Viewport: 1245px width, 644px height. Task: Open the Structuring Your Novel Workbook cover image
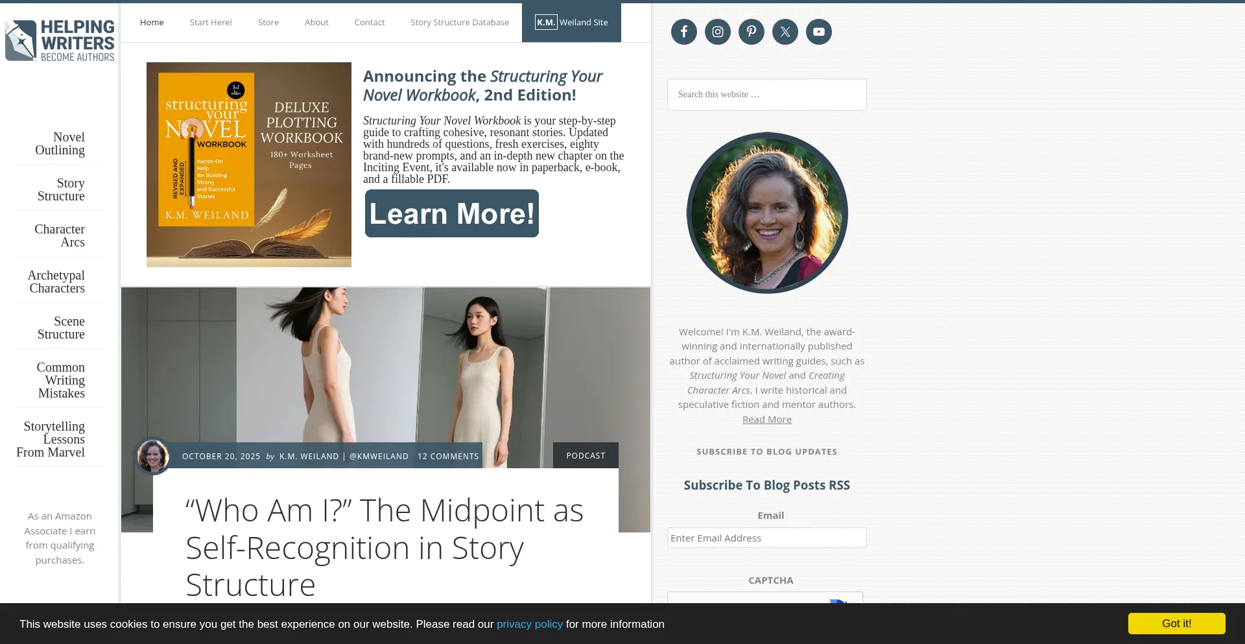(x=249, y=165)
